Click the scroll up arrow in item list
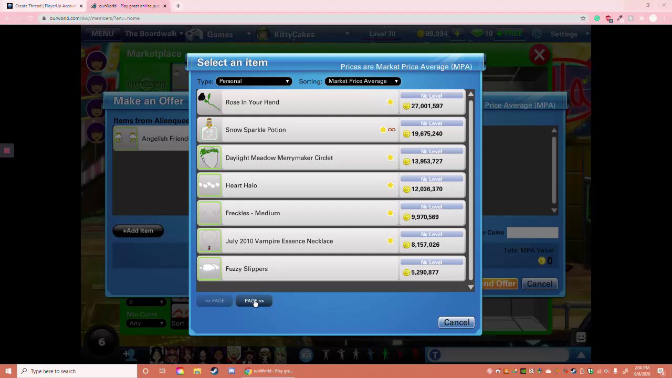Viewport: 672px width, 378px height. [470, 94]
